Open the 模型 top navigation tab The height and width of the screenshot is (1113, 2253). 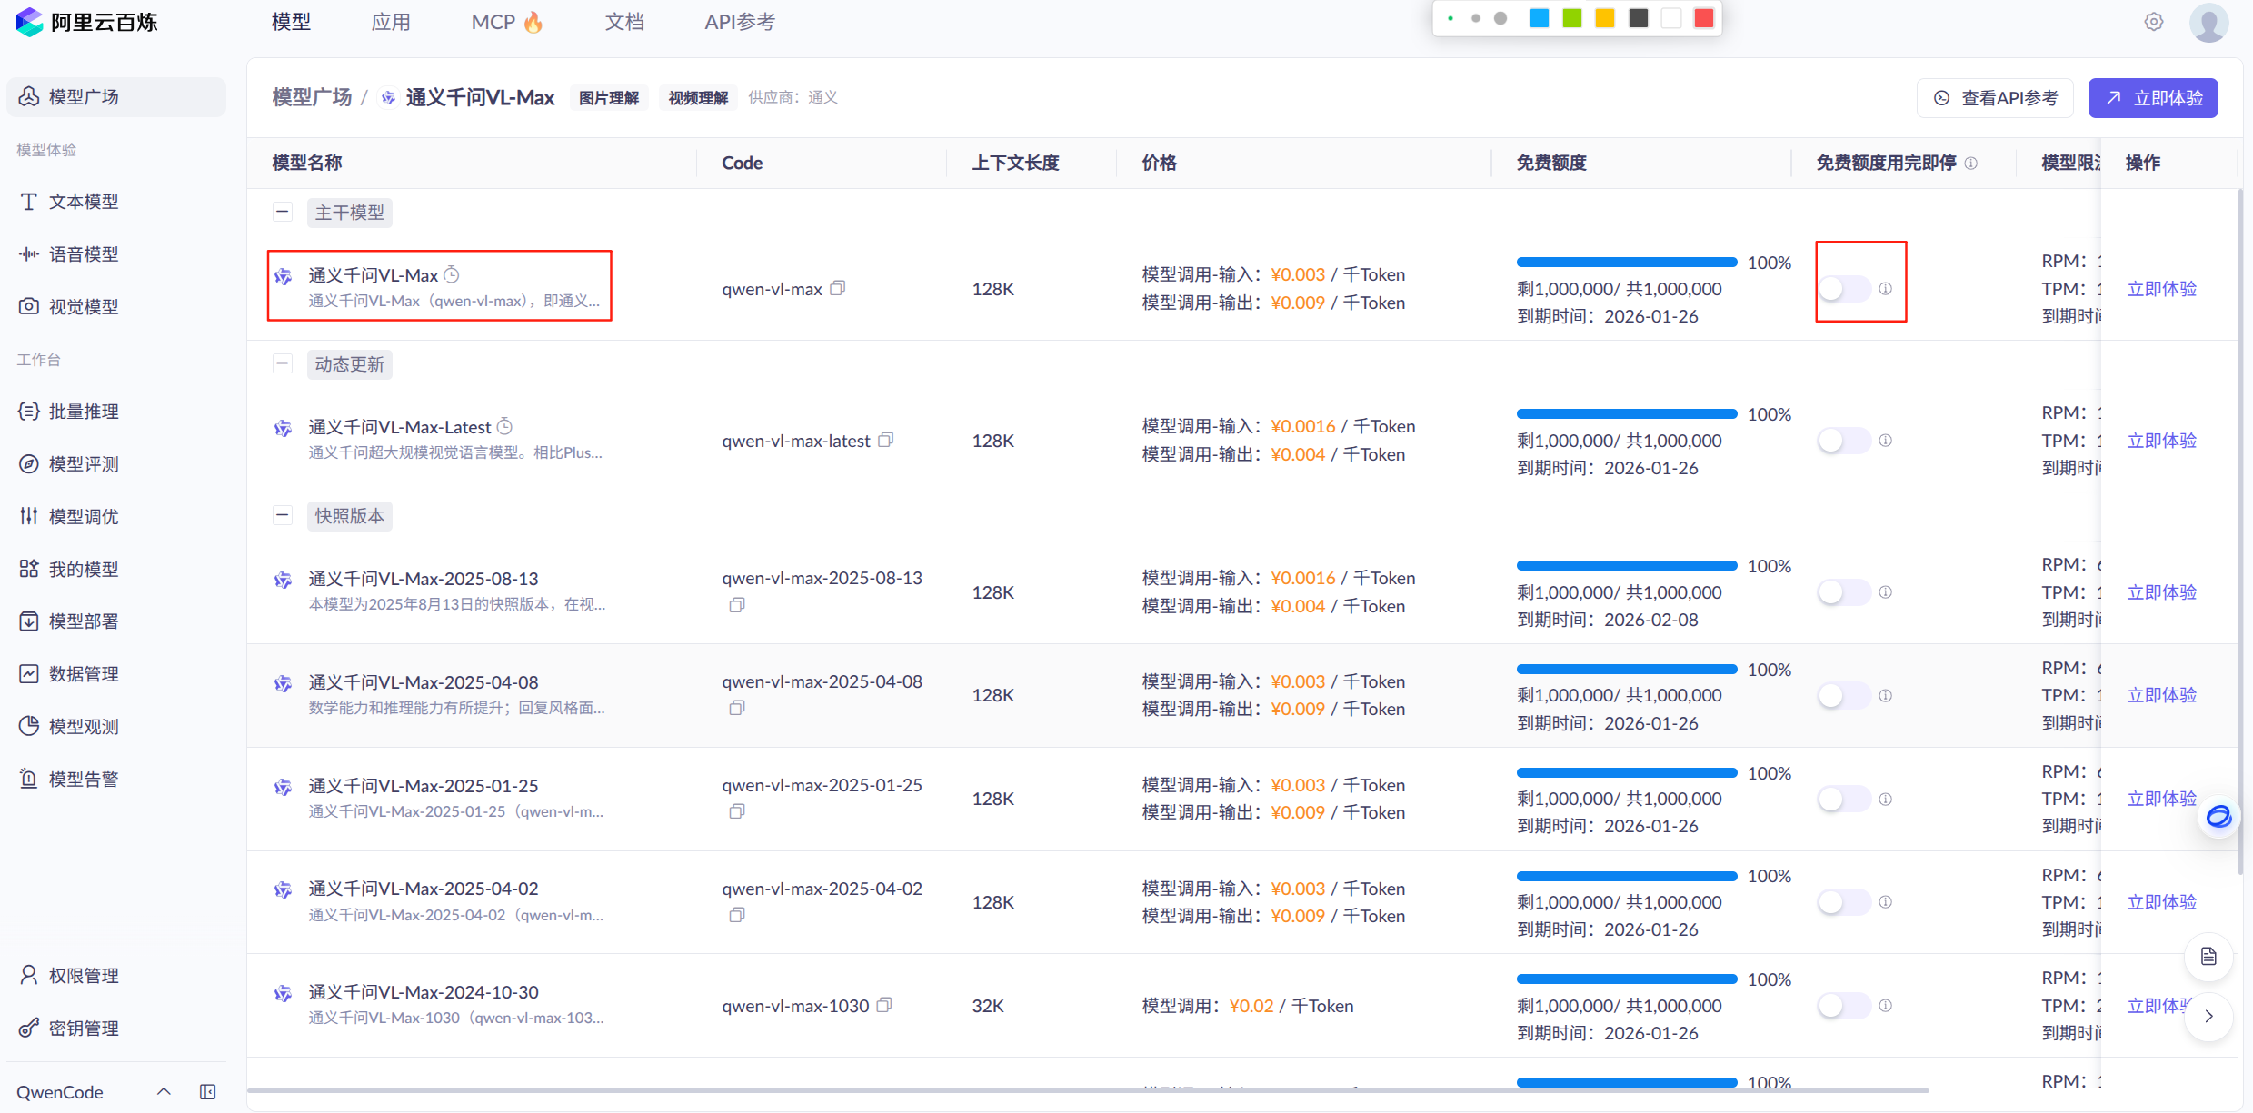pos(291,22)
